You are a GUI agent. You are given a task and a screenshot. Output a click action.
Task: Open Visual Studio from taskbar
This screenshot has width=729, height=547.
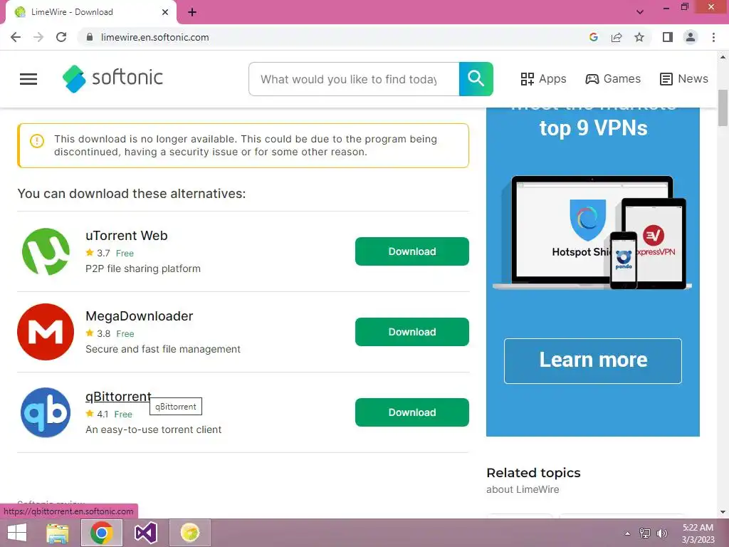click(x=145, y=533)
